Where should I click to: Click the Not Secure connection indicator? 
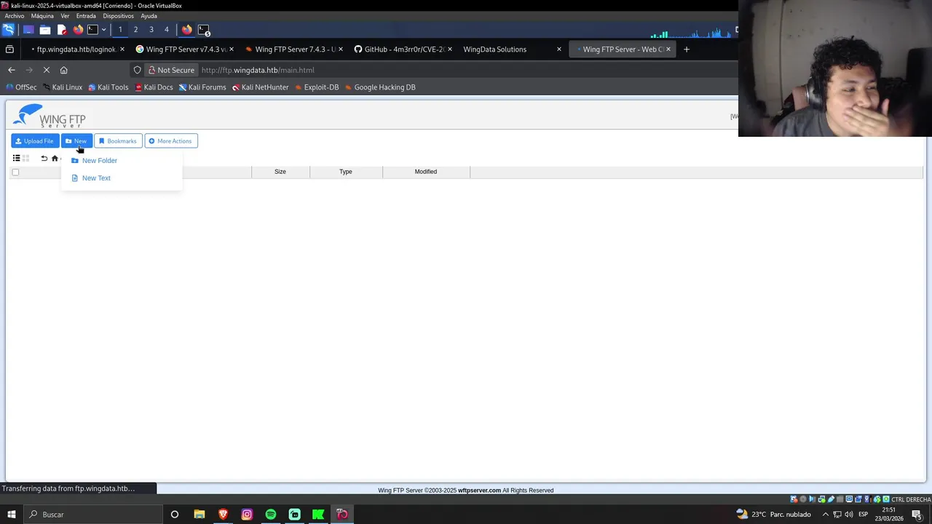click(171, 70)
